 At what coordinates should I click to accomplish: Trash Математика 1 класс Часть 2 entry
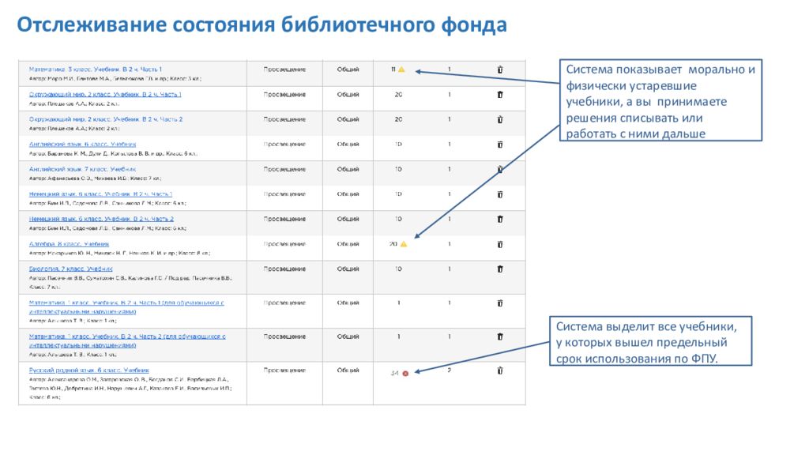(500, 337)
